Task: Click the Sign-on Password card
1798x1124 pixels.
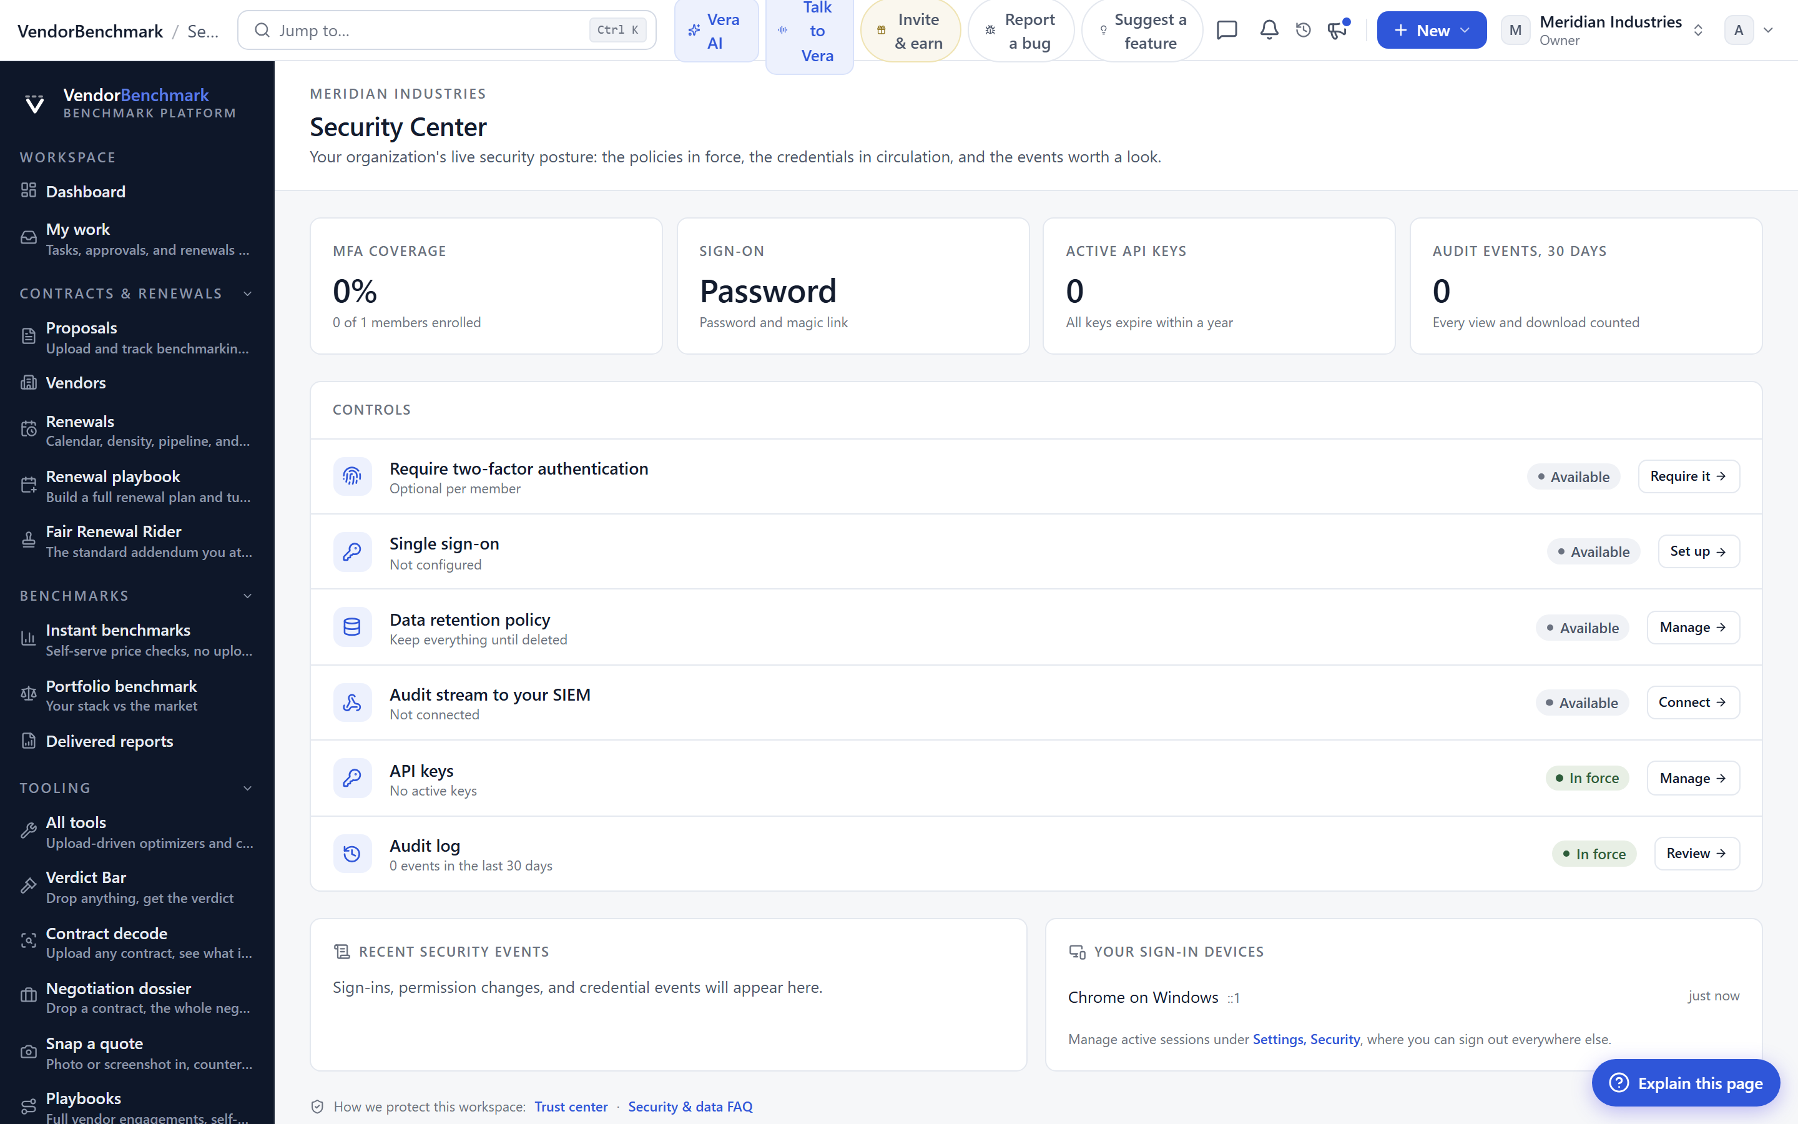Action: click(852, 285)
